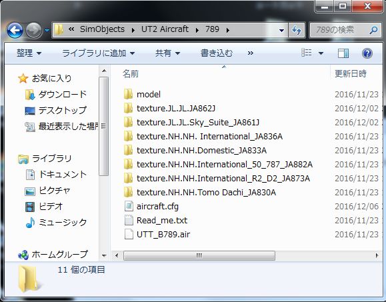Select ホームグループ in the navigation pane
Viewport: 386px width, 302px height.
[x=59, y=254]
